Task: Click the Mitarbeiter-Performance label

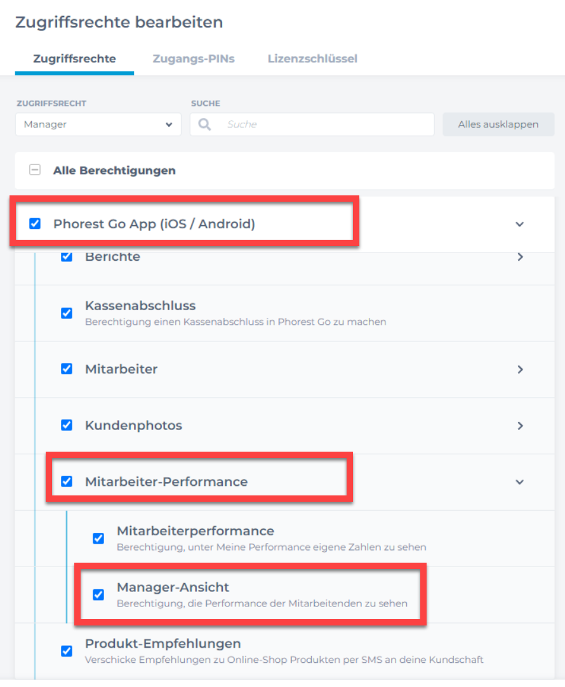Action: click(166, 482)
